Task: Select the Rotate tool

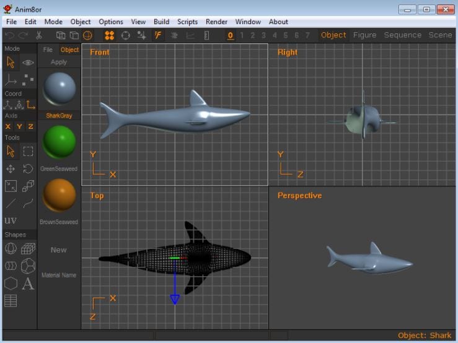Action: point(28,169)
